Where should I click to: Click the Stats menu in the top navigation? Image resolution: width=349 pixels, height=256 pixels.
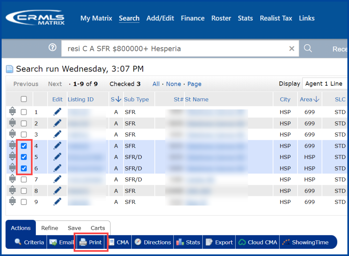245,18
